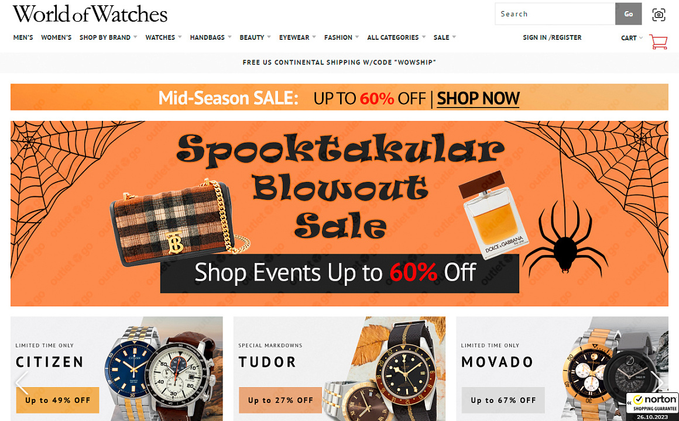
Task: Open the Spooktakular Blowout Sale banner
Action: 339,214
